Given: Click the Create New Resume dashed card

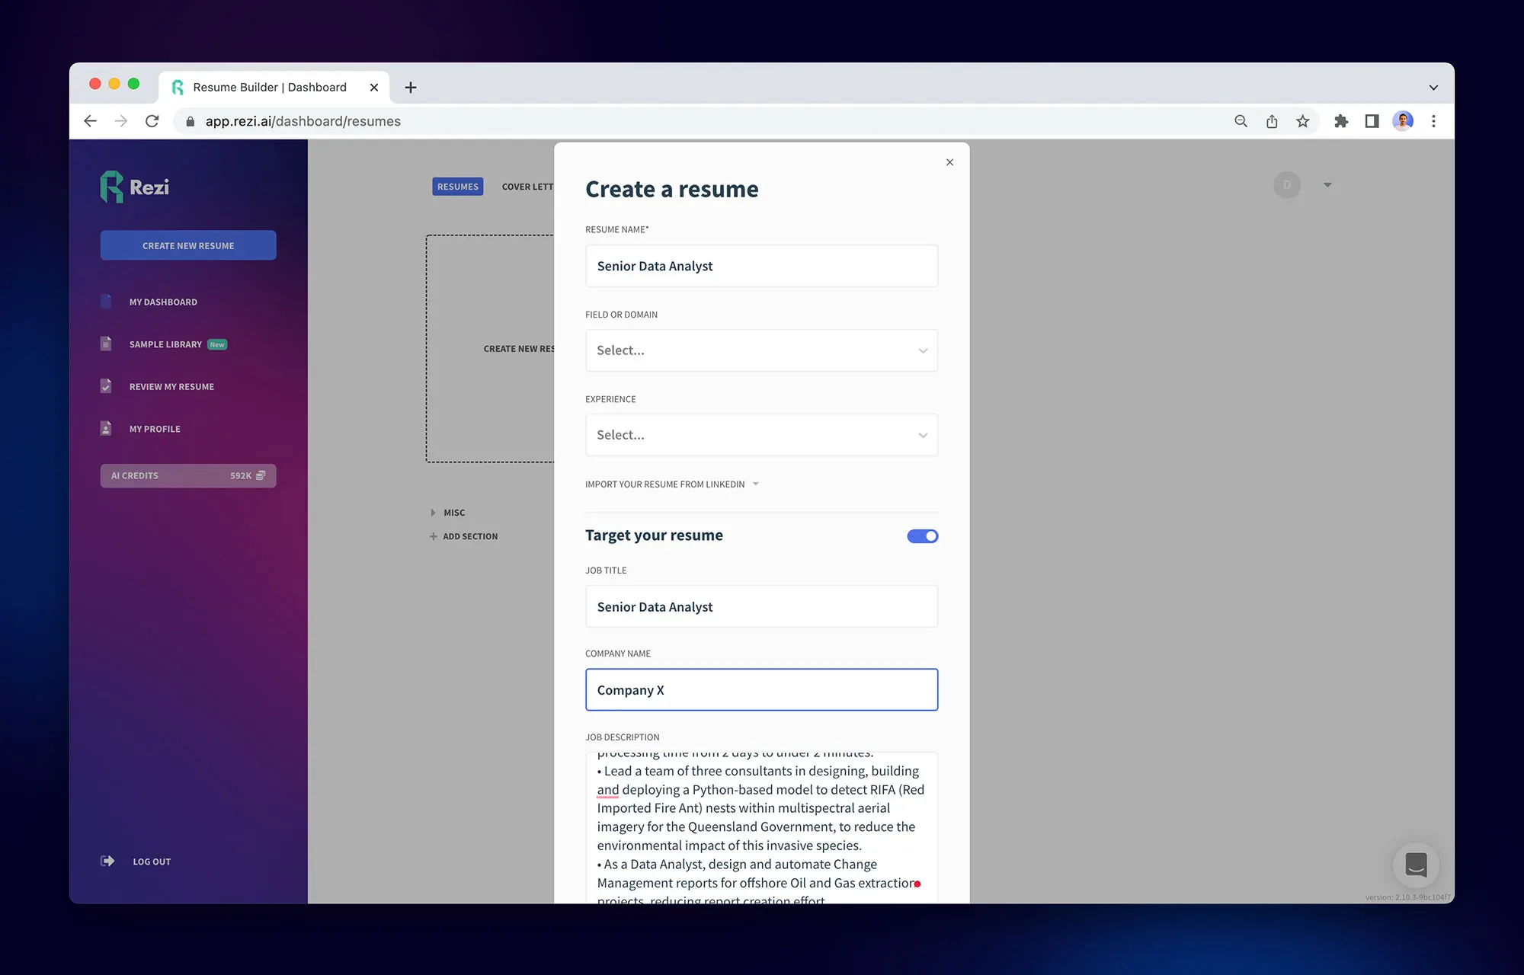Looking at the screenshot, I should (x=491, y=348).
